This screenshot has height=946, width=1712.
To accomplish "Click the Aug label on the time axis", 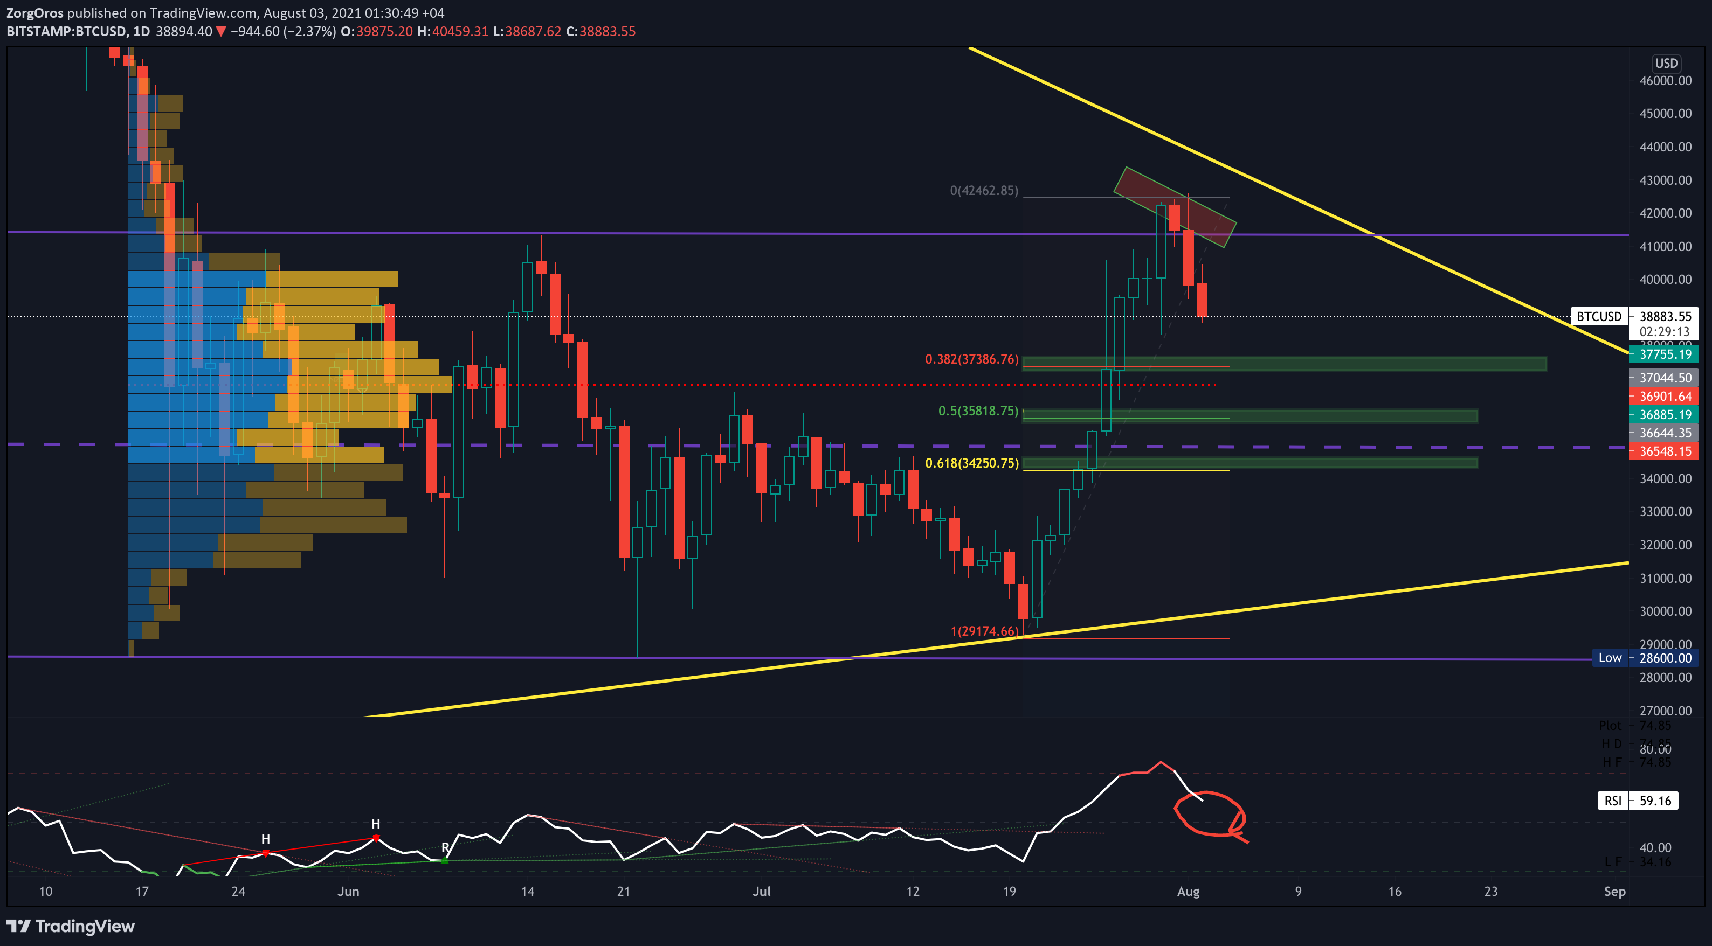I will pyautogui.click(x=1188, y=892).
